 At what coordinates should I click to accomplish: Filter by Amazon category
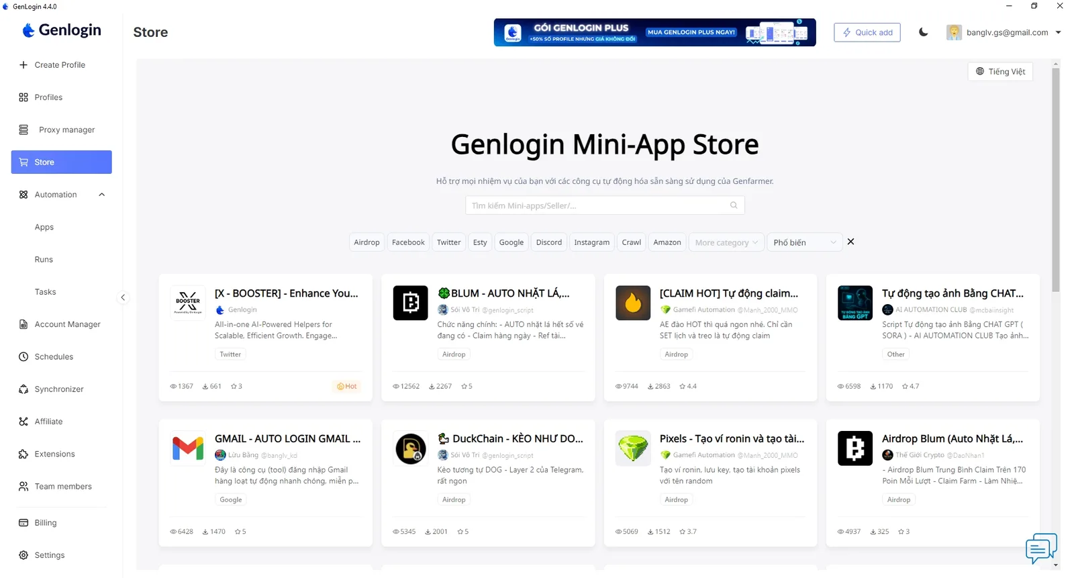pyautogui.click(x=667, y=242)
